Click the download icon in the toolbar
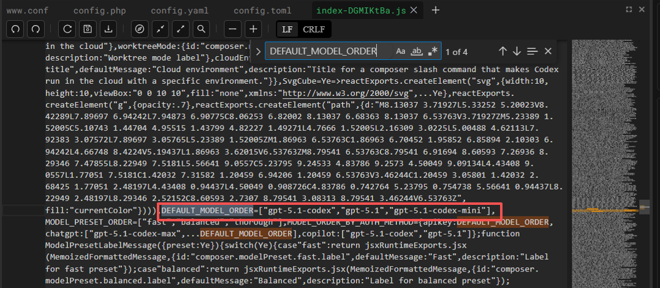660x288 pixels. (x=108, y=29)
